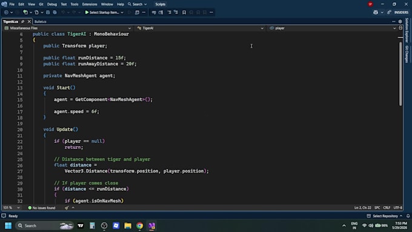Open text editor toolbar overflow options
412x232 pixels.
tap(211, 12)
